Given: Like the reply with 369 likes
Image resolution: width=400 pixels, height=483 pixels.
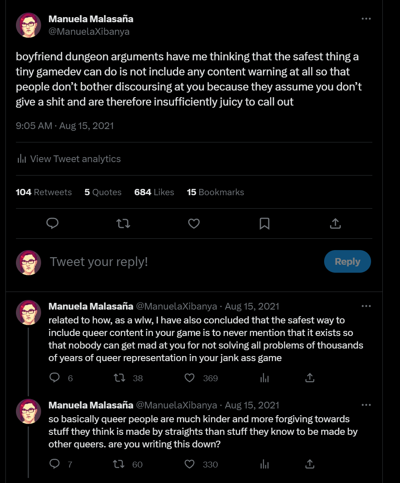Looking at the screenshot, I should click(x=190, y=378).
